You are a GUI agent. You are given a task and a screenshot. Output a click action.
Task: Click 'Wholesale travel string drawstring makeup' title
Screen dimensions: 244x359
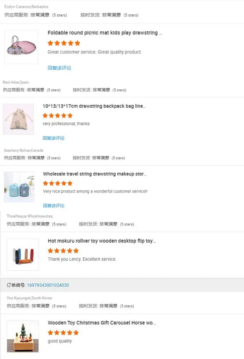point(95,174)
